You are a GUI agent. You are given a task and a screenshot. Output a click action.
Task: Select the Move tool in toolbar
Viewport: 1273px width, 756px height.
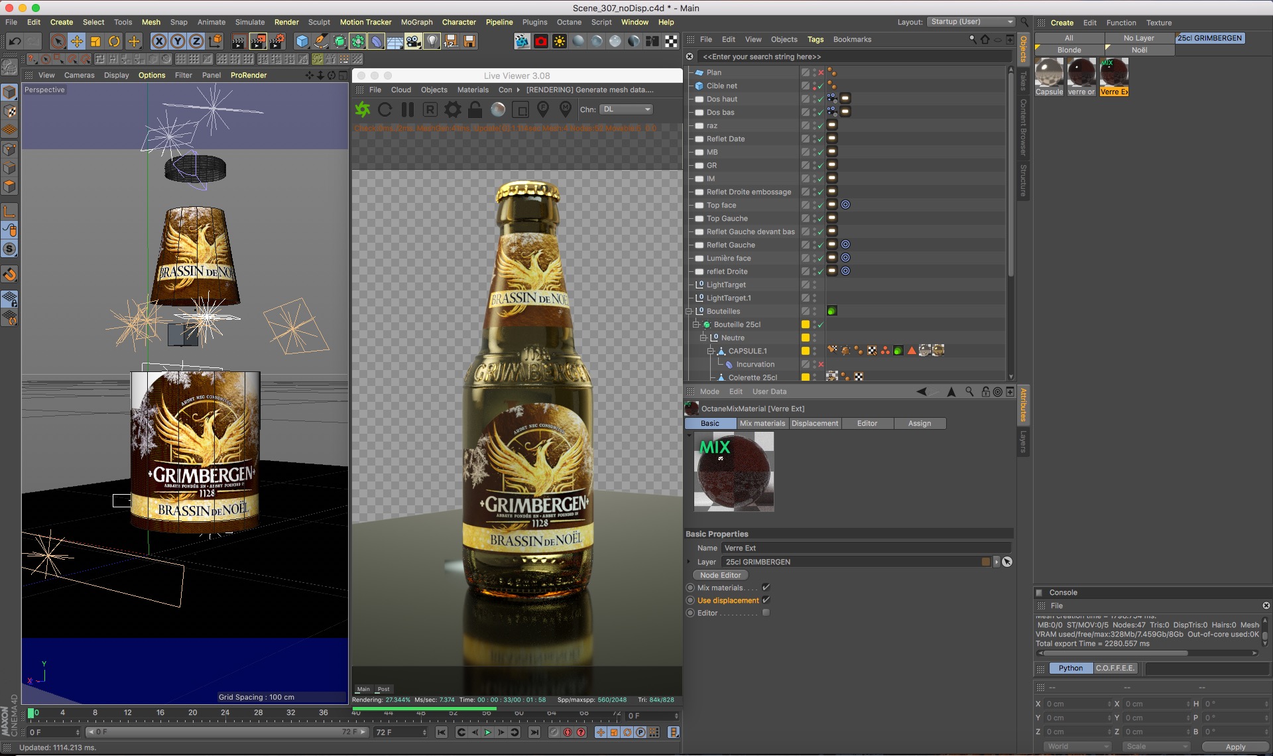pyautogui.click(x=77, y=41)
